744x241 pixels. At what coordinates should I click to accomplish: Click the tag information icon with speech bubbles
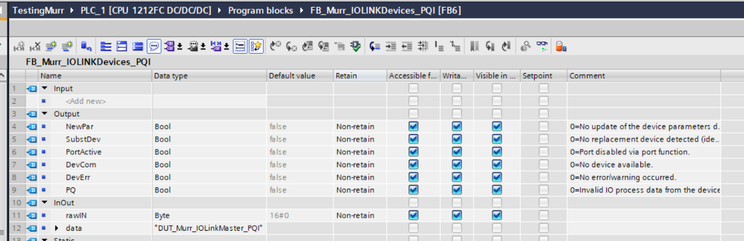coord(193,46)
